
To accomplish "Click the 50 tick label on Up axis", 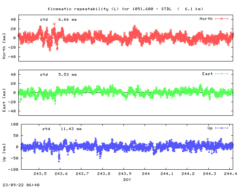I will point(16,136).
